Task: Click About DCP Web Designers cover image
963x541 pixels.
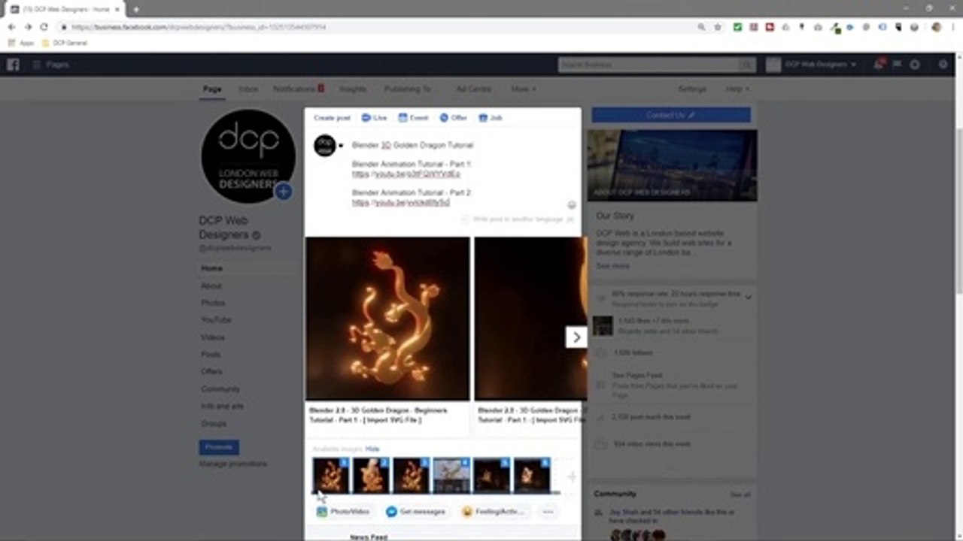Action: [x=672, y=165]
